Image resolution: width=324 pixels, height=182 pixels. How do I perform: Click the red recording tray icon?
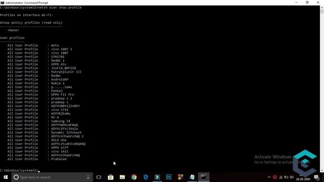[275, 177]
